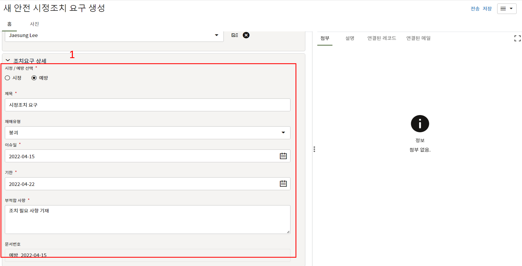This screenshot has height=266, width=522.
Task: Click the clear (X) icon beside Jaesung Lee
Action: (246, 35)
